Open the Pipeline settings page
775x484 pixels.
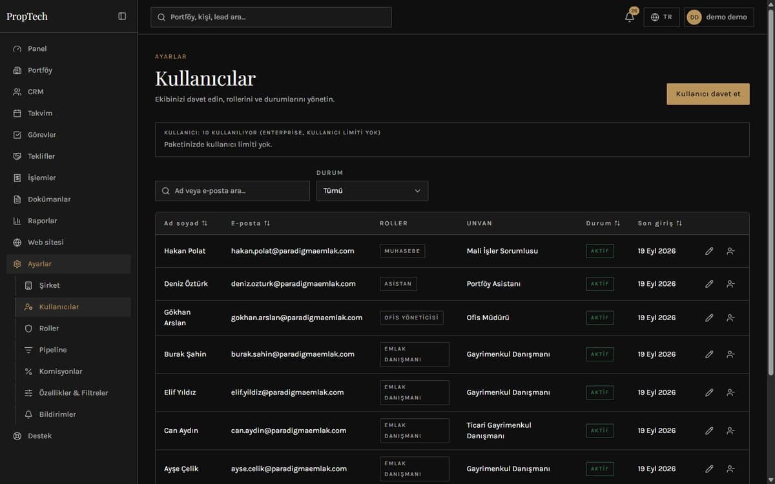point(73,350)
